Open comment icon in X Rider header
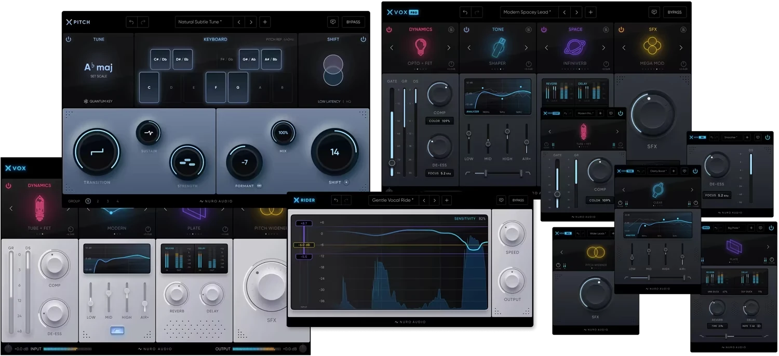 pyautogui.click(x=501, y=200)
